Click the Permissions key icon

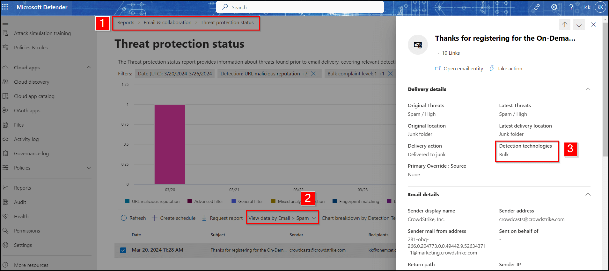(5, 231)
